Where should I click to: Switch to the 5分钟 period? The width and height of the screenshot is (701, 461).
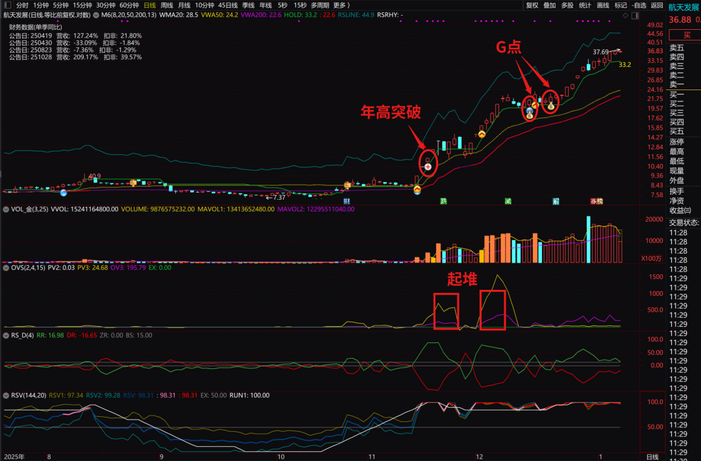coord(61,5)
